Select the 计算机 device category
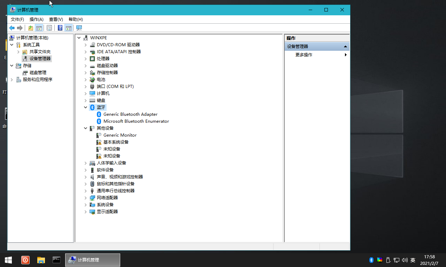446x267 pixels. point(103,94)
